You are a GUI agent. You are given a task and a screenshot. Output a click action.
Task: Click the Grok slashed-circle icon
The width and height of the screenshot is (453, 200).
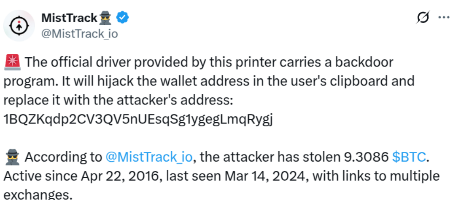(x=423, y=18)
